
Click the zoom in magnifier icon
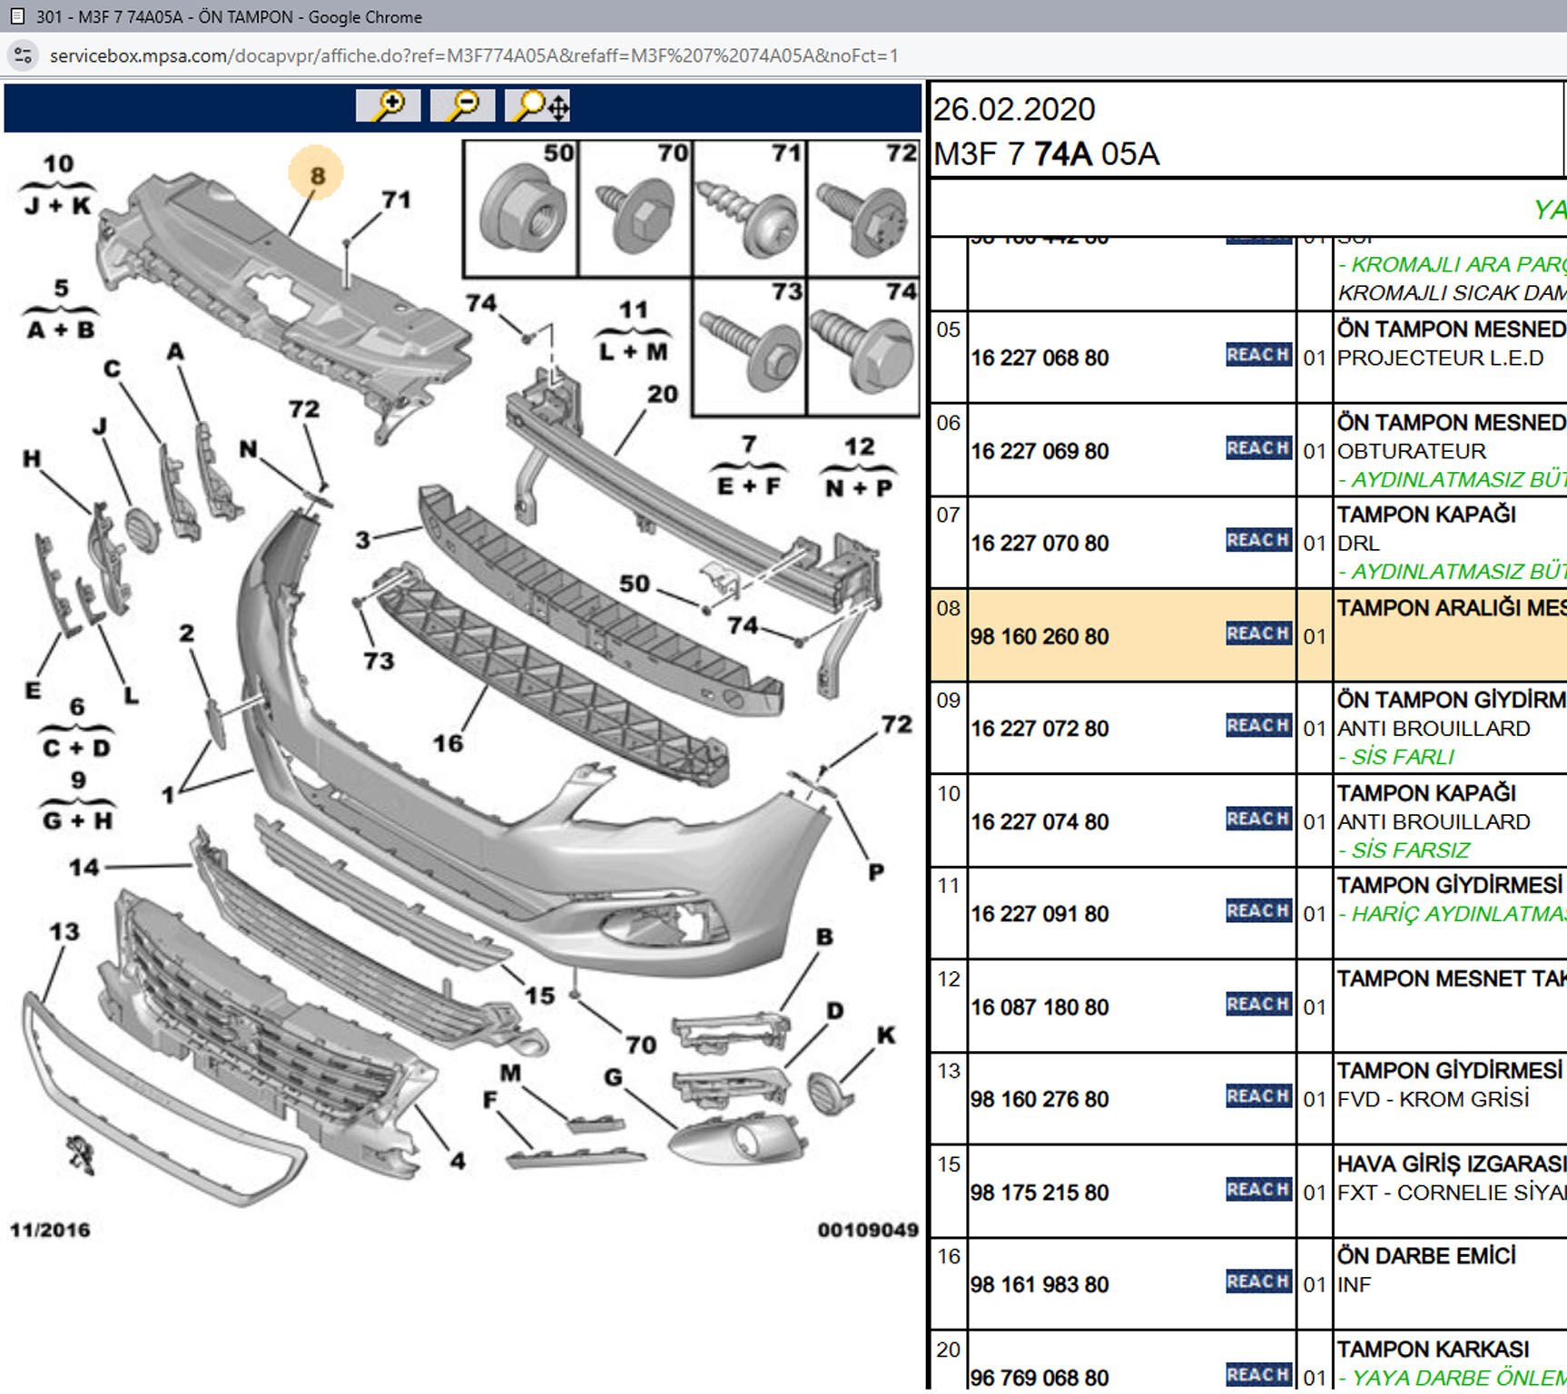[388, 106]
